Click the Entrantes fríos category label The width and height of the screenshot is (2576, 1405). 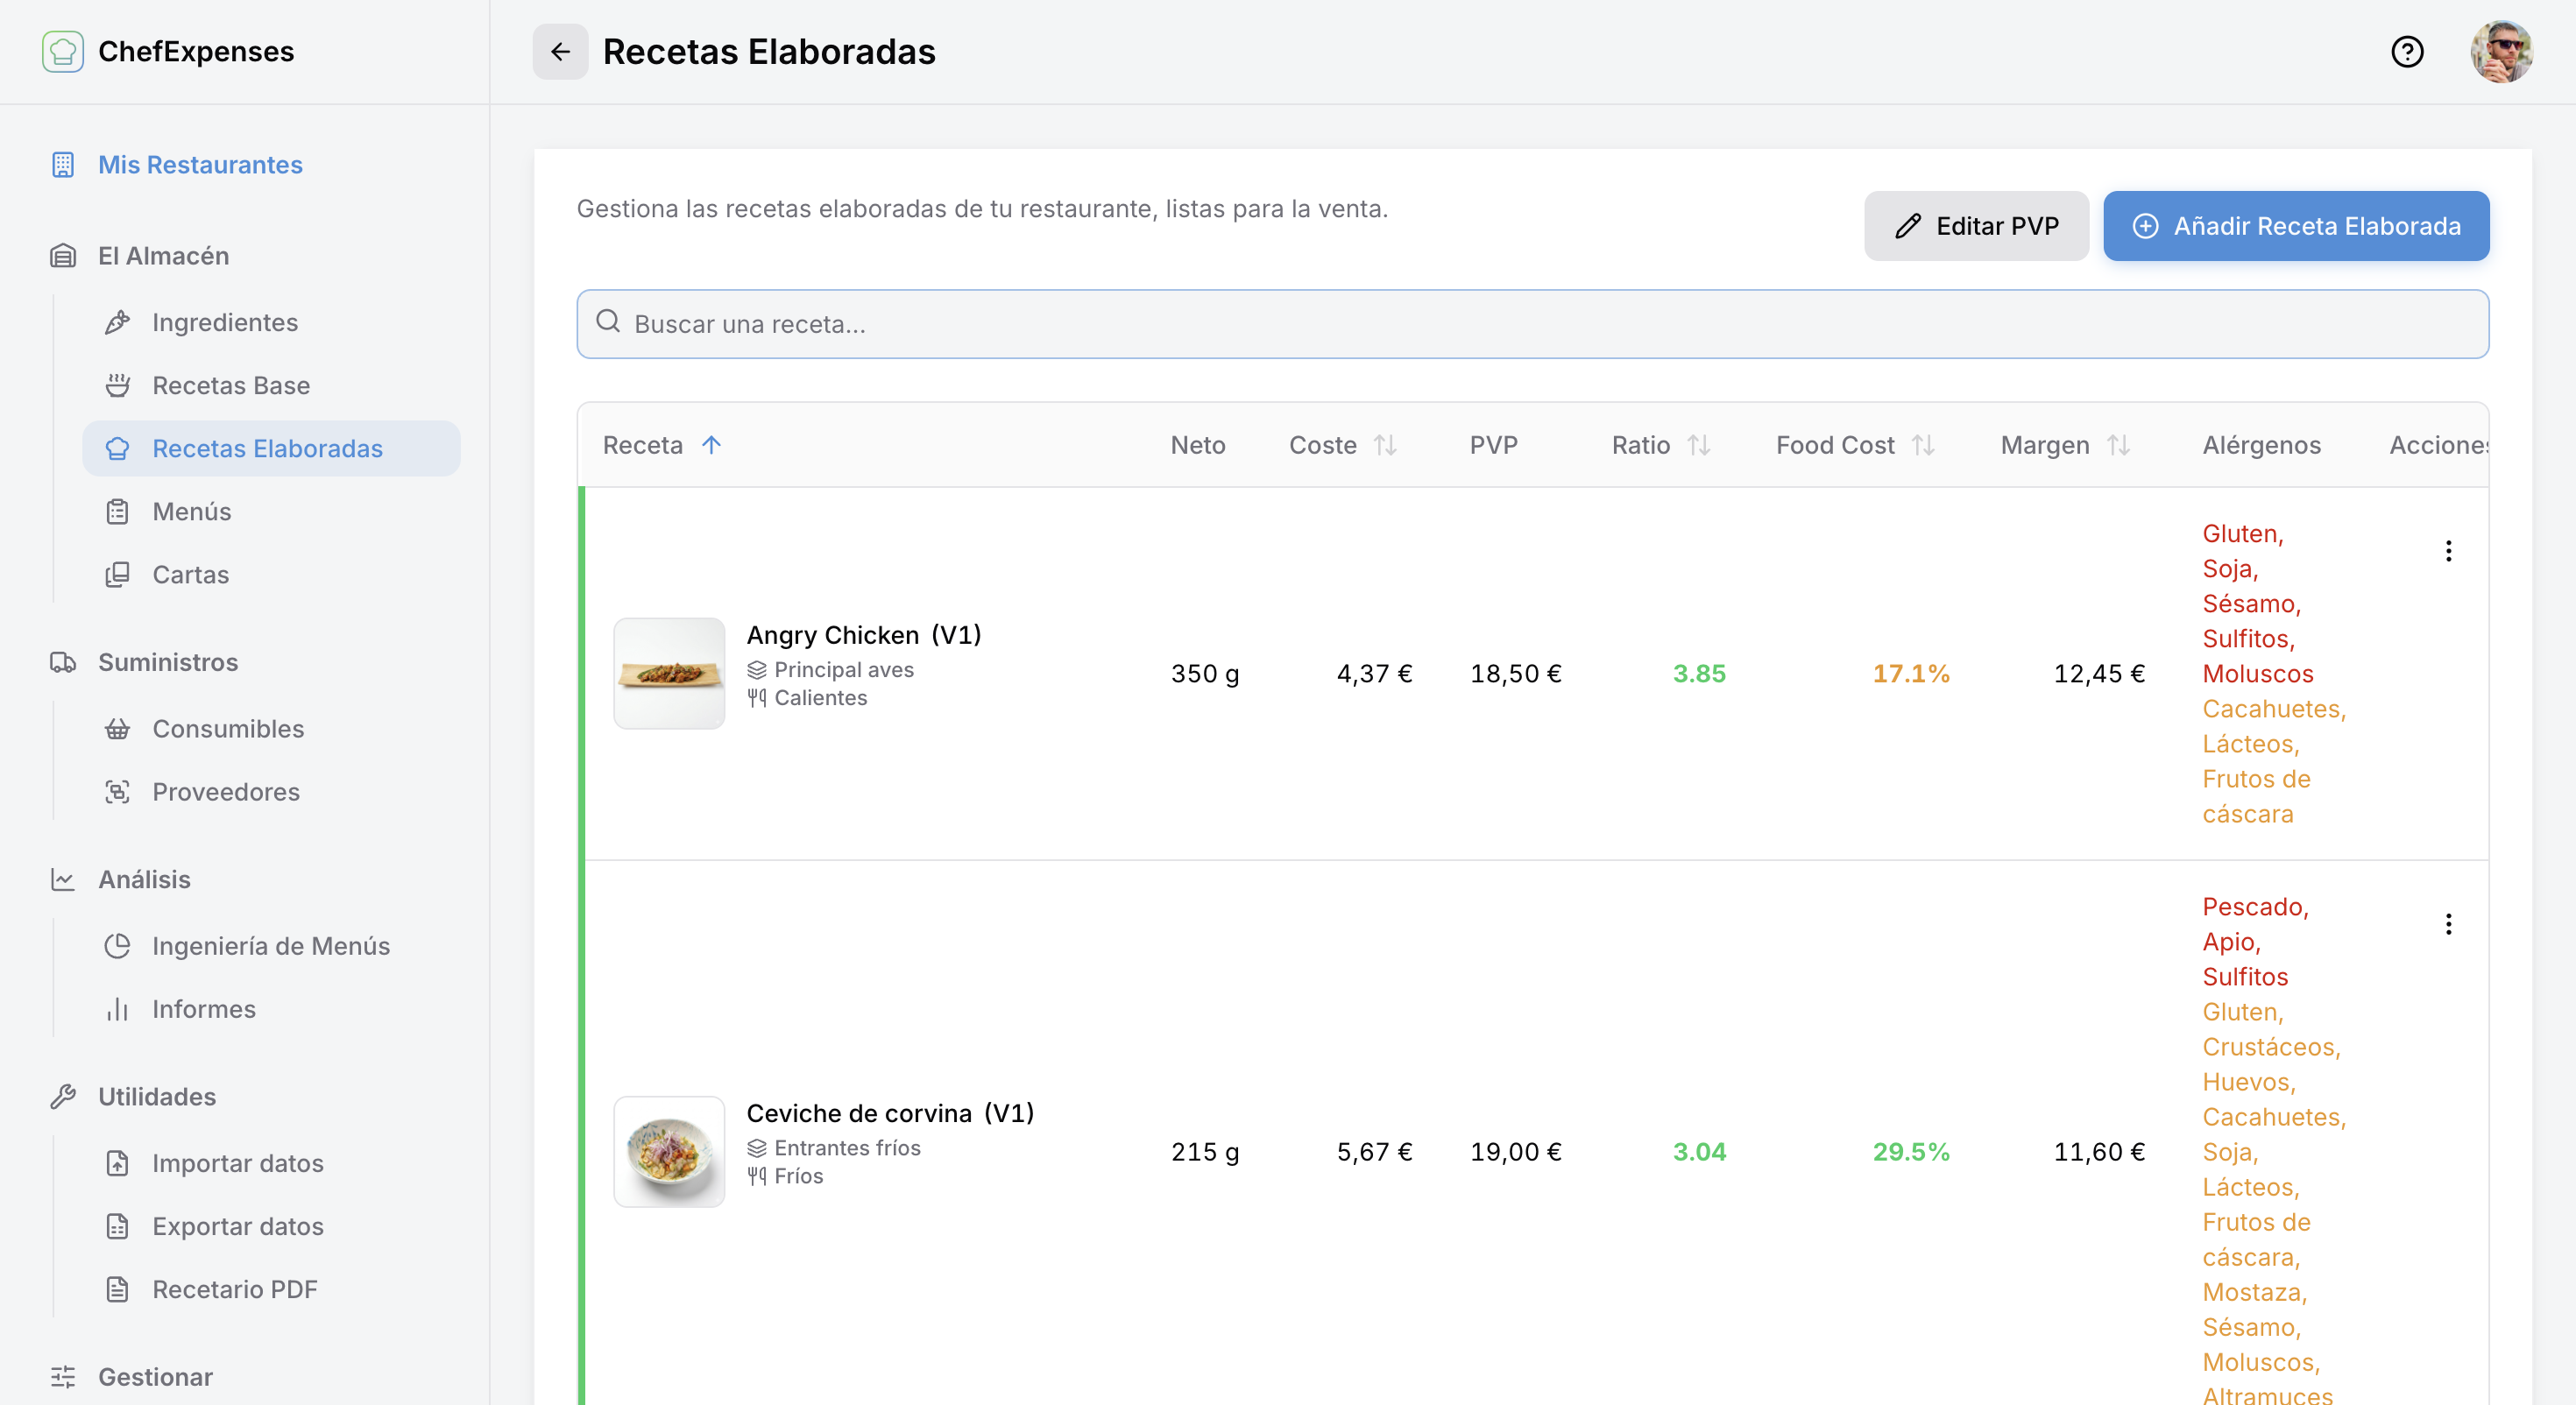[x=847, y=1147]
